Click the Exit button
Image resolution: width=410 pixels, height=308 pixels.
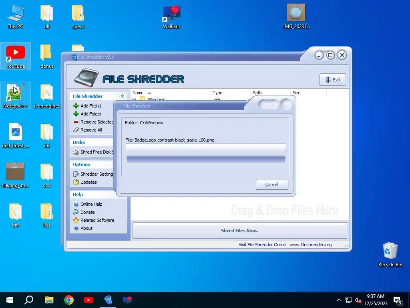pos(333,80)
